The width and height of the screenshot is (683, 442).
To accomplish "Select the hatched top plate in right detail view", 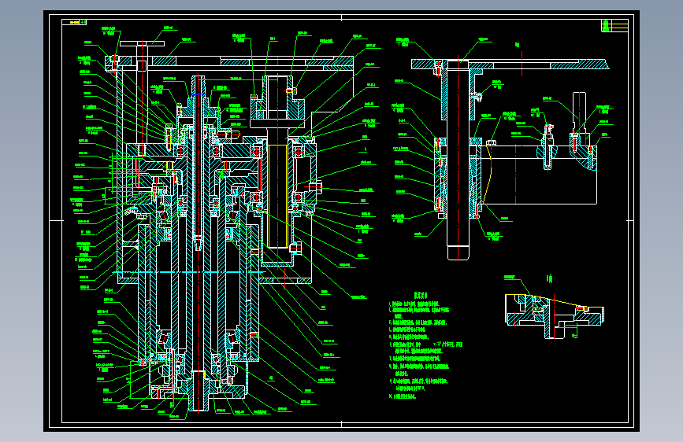I will (510, 64).
